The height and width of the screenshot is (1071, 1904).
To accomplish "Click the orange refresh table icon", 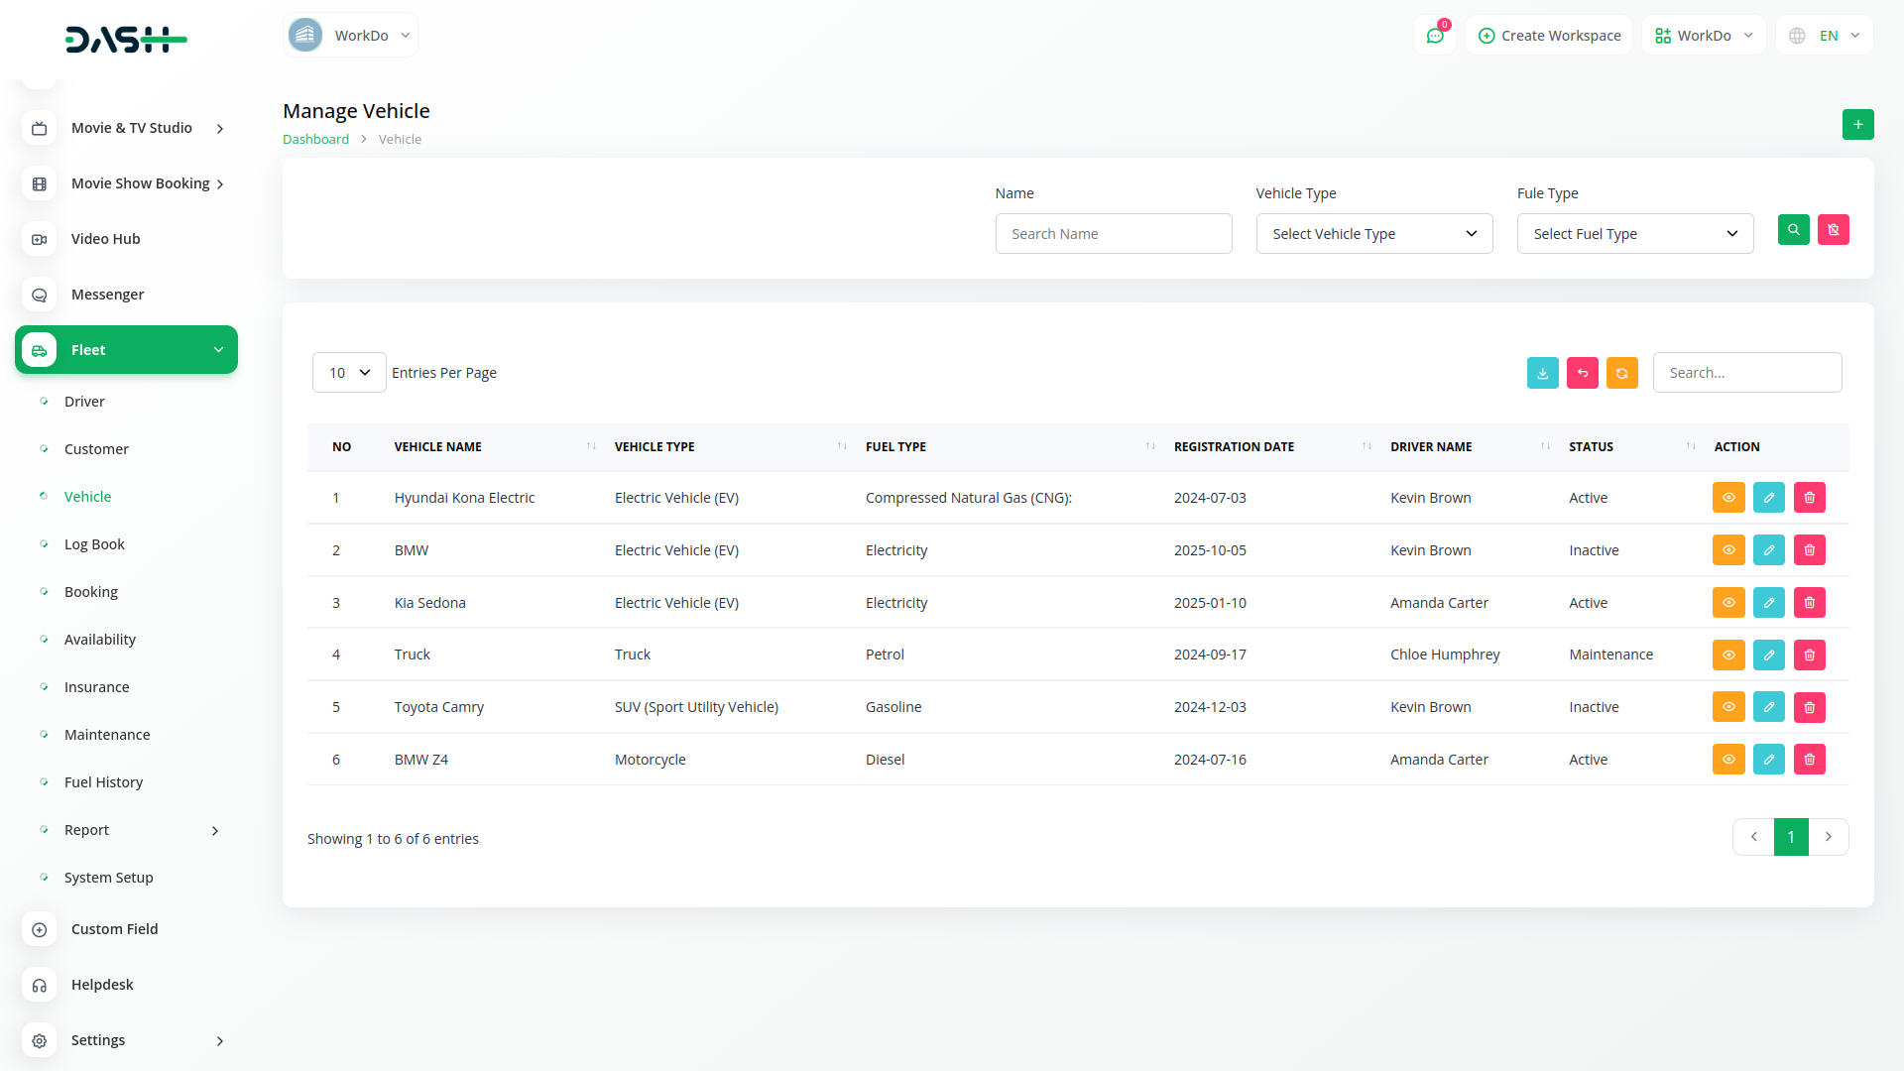I will pos(1621,373).
